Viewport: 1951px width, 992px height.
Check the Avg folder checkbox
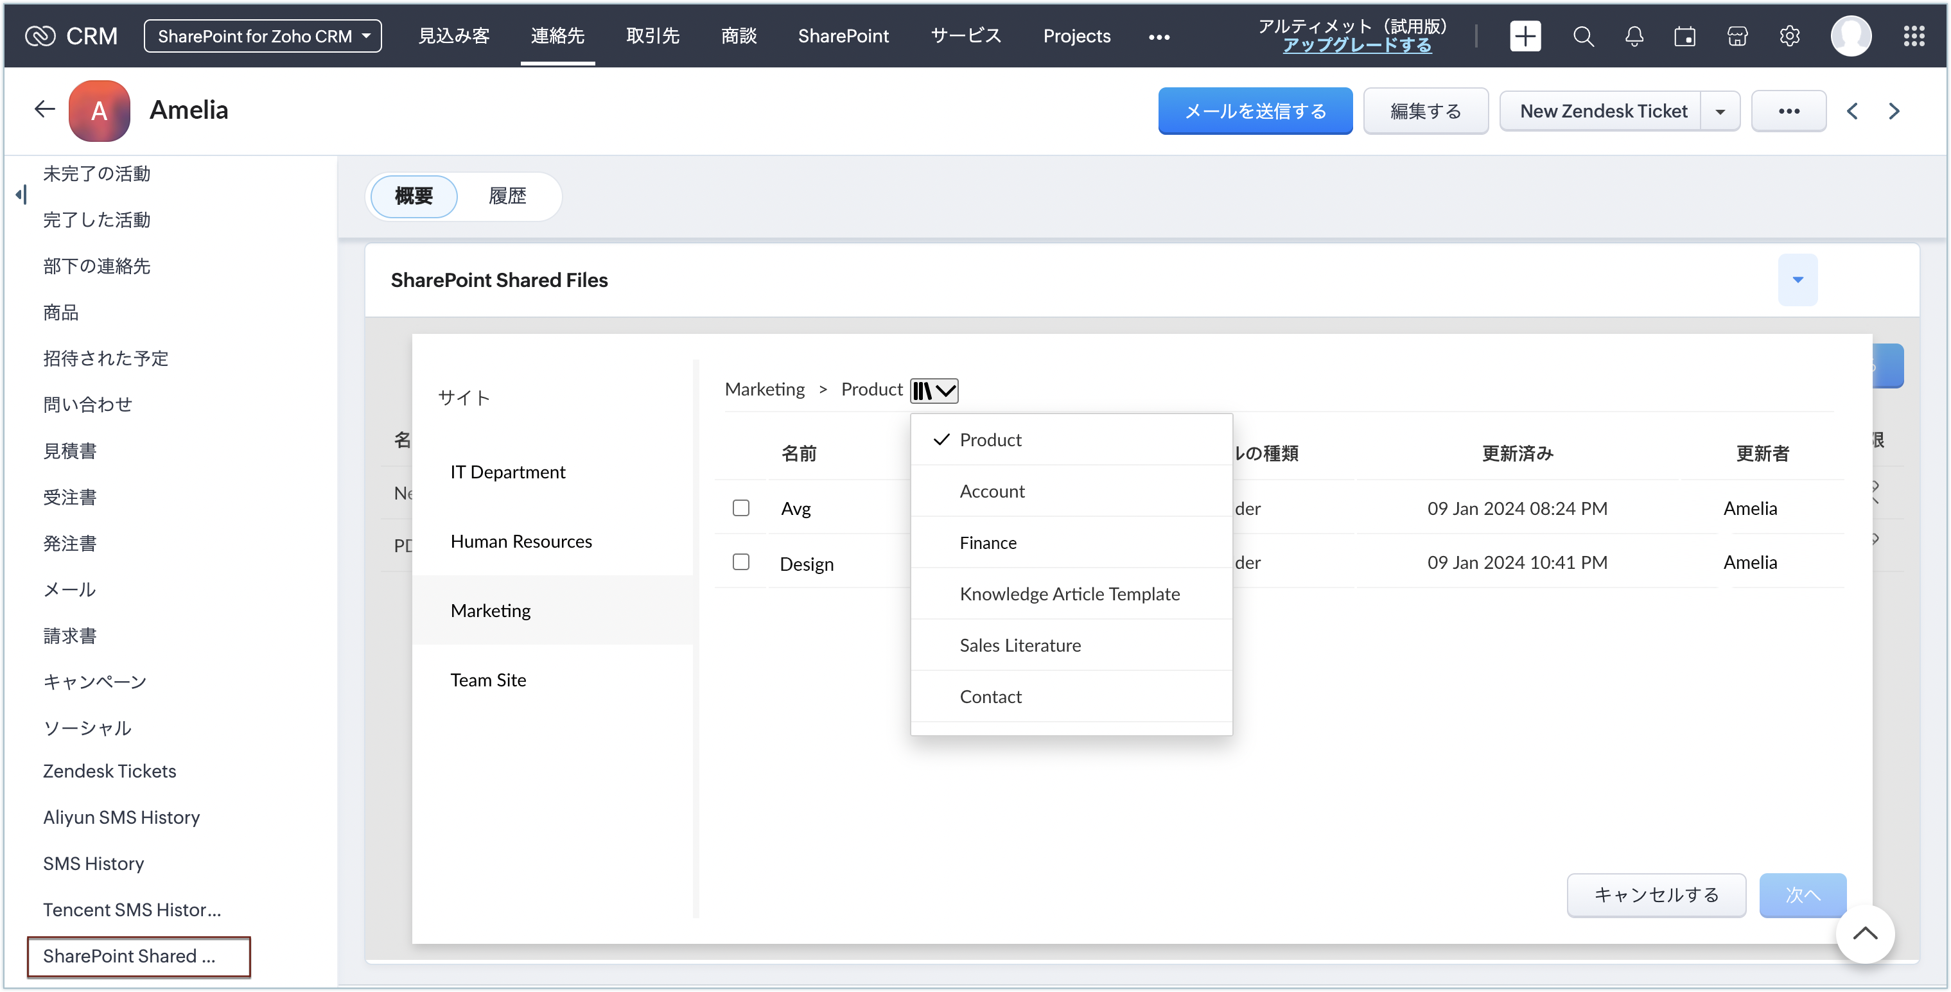click(740, 507)
